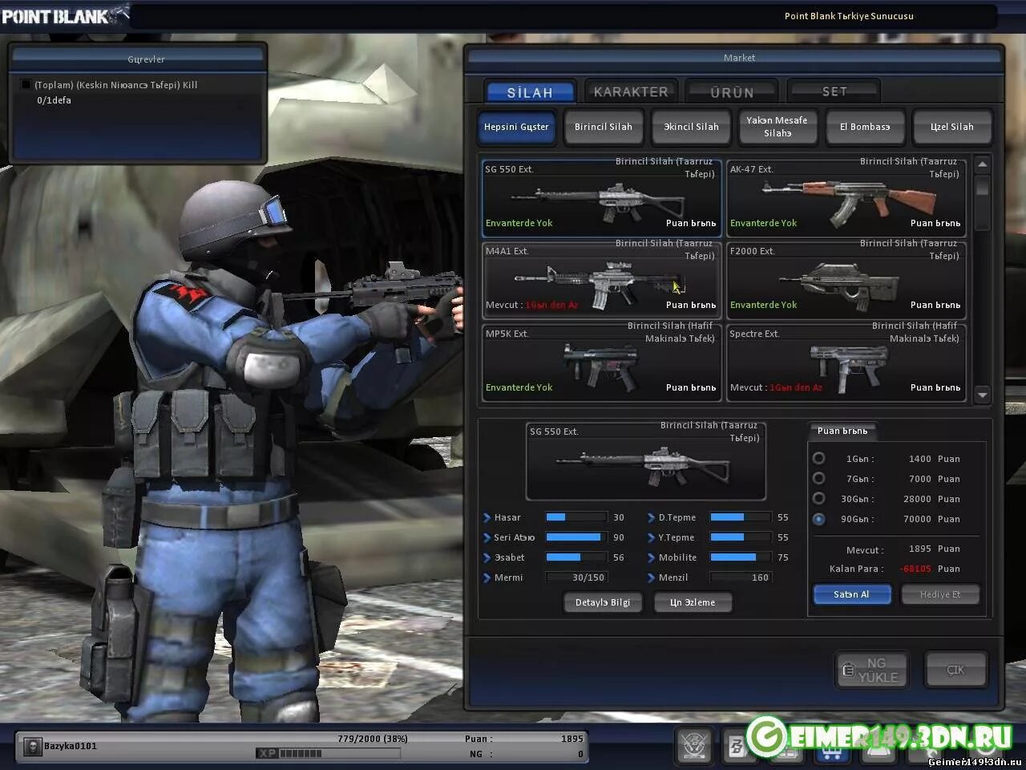Open the SET tab

point(834,91)
